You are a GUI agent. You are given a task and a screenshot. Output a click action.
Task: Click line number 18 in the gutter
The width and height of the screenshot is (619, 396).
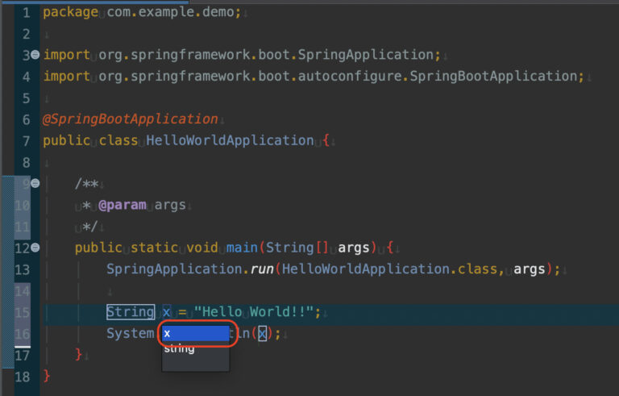click(x=22, y=377)
